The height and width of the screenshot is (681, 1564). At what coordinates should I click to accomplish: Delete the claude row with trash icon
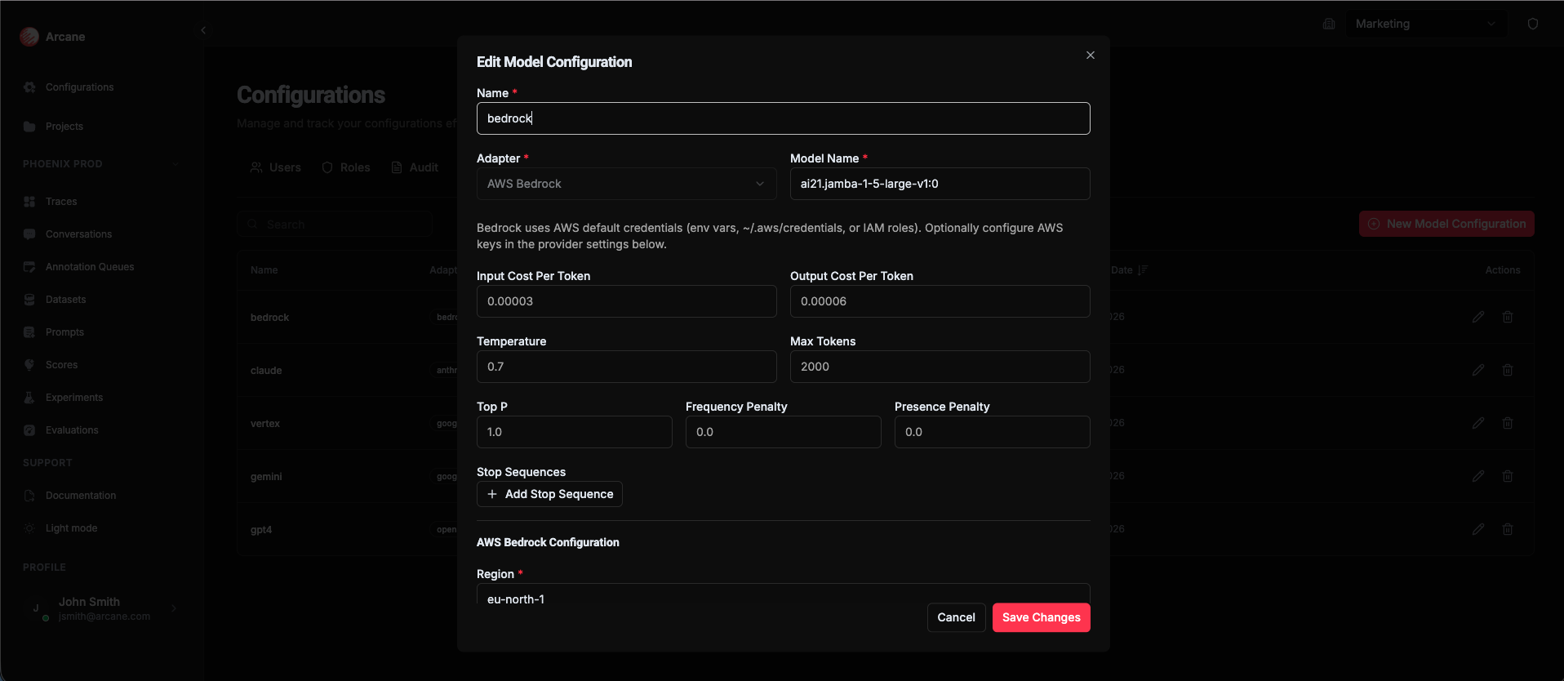(x=1508, y=370)
